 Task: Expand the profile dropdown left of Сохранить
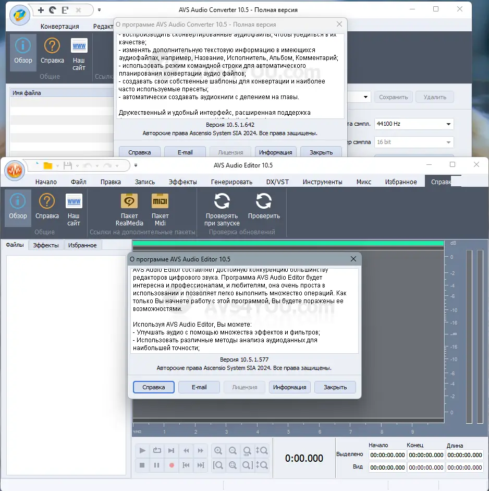click(x=365, y=97)
